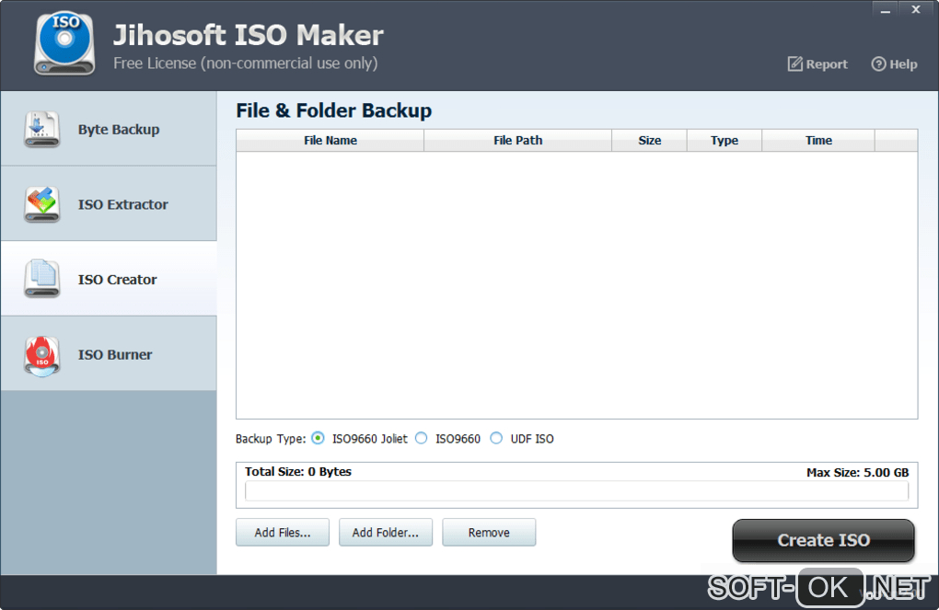Sort by File Path column header
The image size is (939, 610).
click(518, 140)
